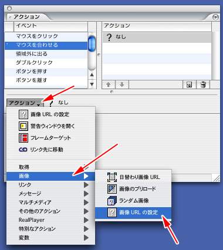
Task: Open the RealPlayer menu entry
Action: (x=50, y=220)
